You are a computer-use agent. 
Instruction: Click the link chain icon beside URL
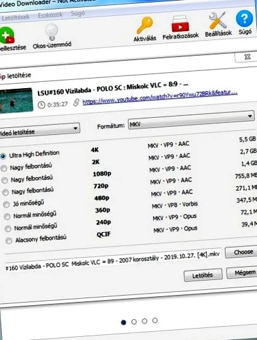click(x=76, y=102)
